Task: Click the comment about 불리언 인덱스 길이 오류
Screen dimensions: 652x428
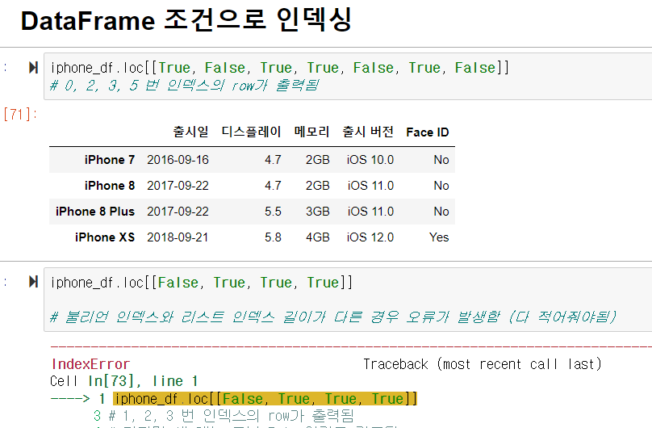Action: pyautogui.click(x=332, y=317)
